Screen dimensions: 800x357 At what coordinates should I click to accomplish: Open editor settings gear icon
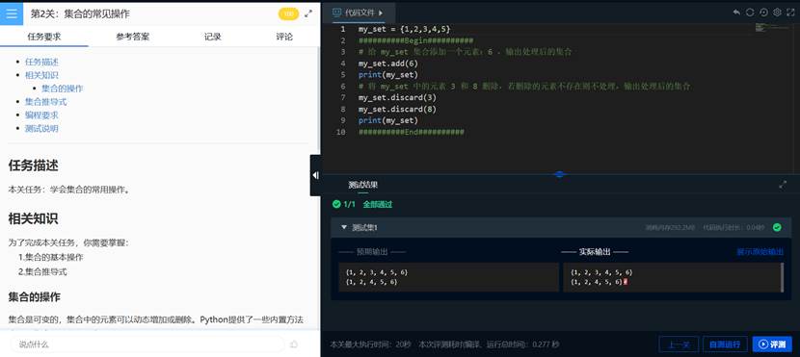click(x=777, y=13)
